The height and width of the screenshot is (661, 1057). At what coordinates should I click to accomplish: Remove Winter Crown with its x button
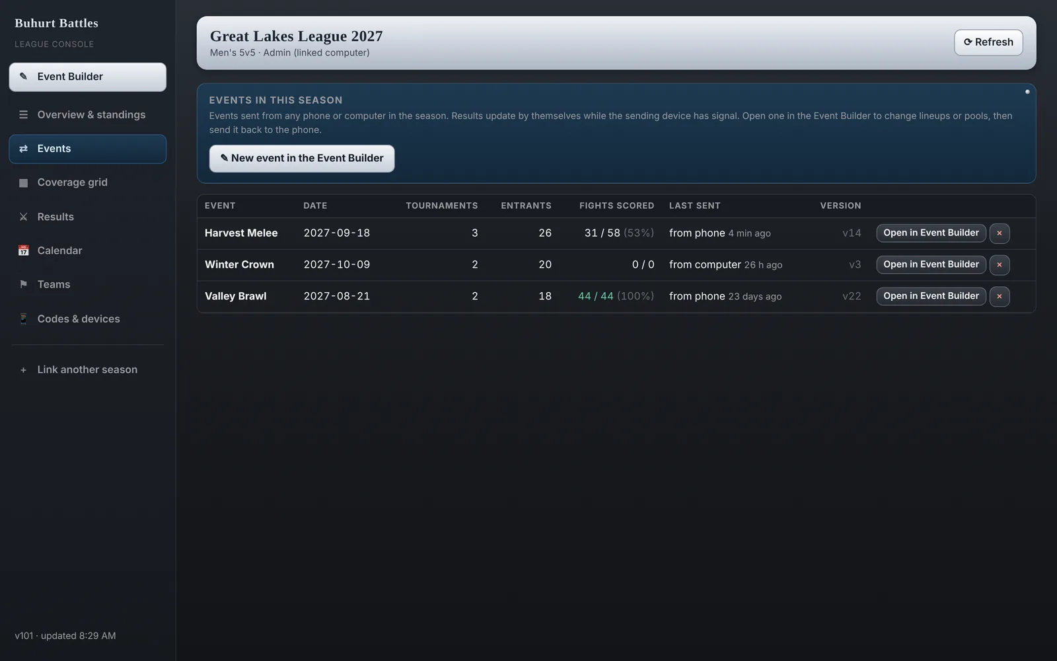point(1000,265)
